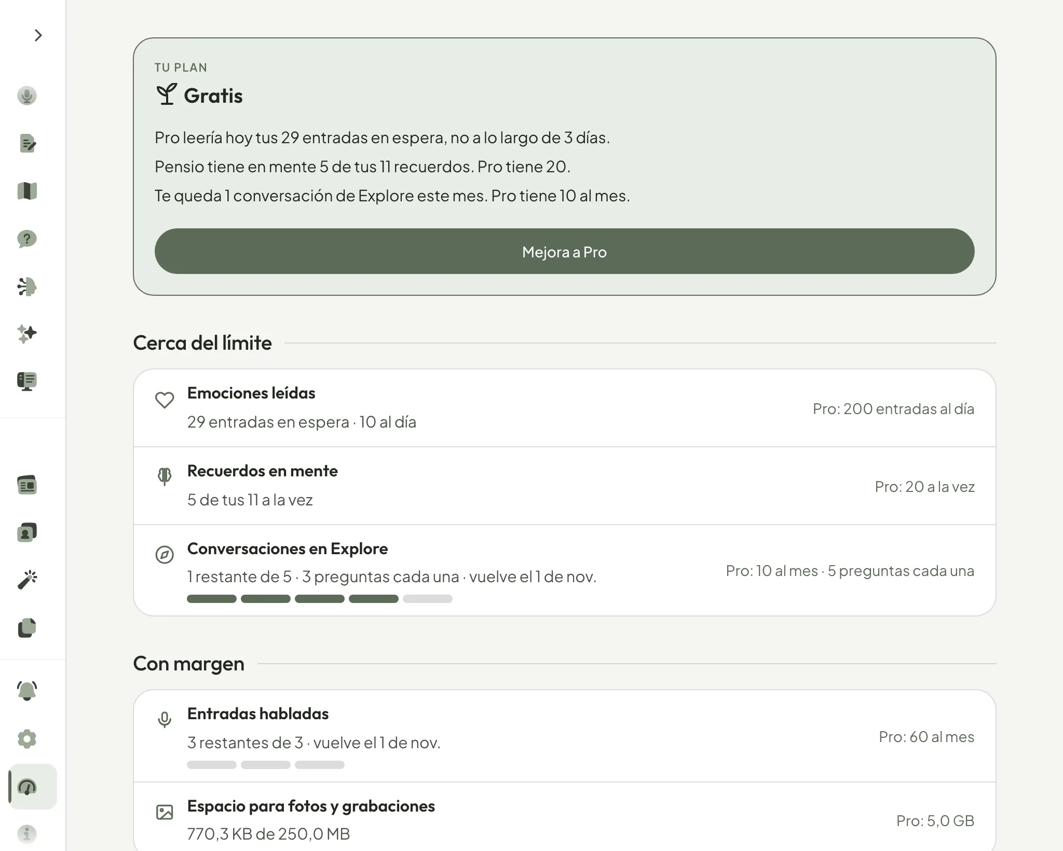Open the magic wand icon in sidebar
Viewport: 1063px width, 851px height.
point(27,580)
